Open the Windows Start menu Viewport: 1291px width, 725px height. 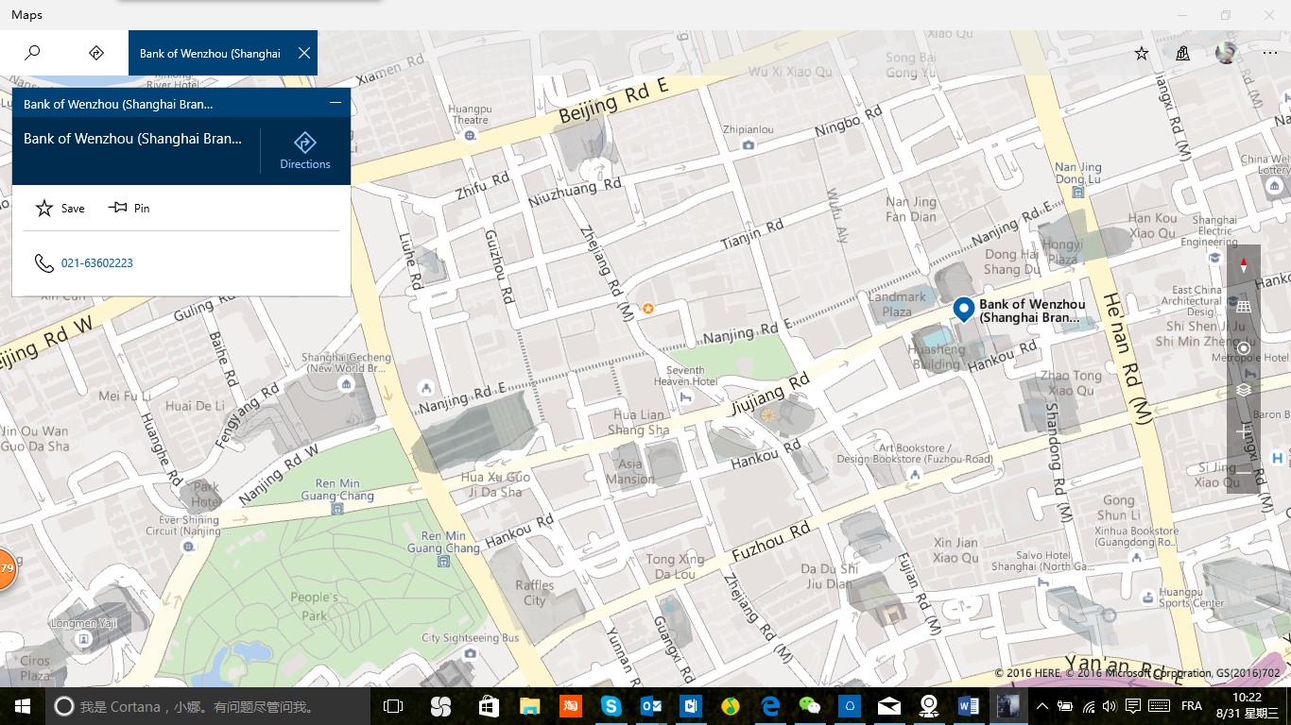click(22, 706)
